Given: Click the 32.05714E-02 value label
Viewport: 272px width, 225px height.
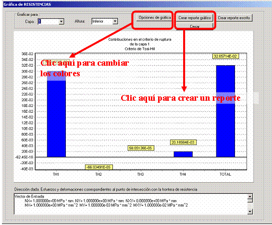Looking at the screenshot, I should point(225,56).
